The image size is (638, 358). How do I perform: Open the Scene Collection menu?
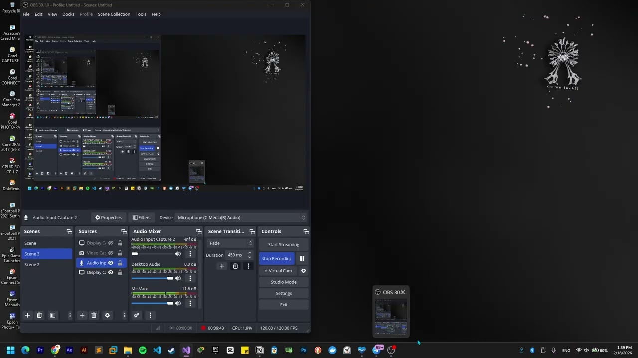pyautogui.click(x=114, y=14)
